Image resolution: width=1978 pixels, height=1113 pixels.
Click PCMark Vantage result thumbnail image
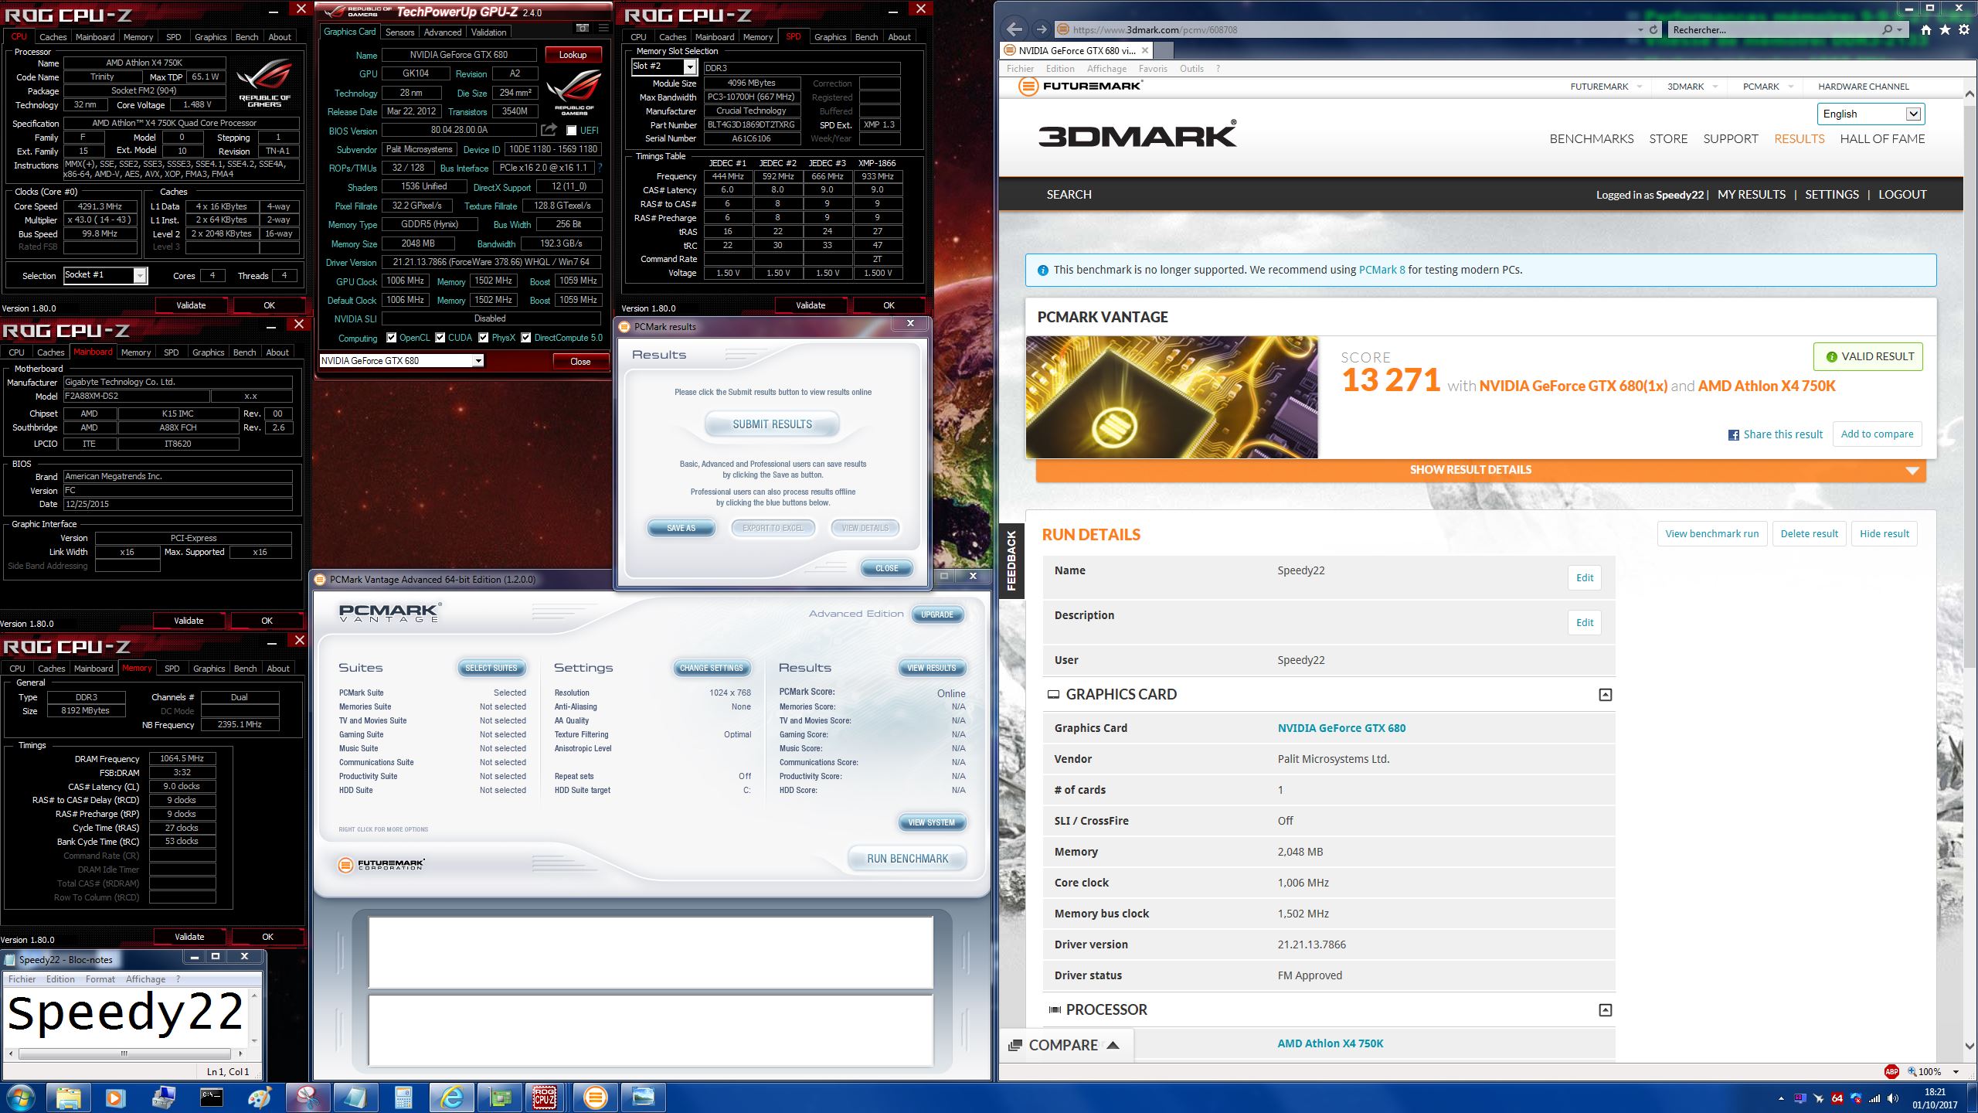point(1171,397)
